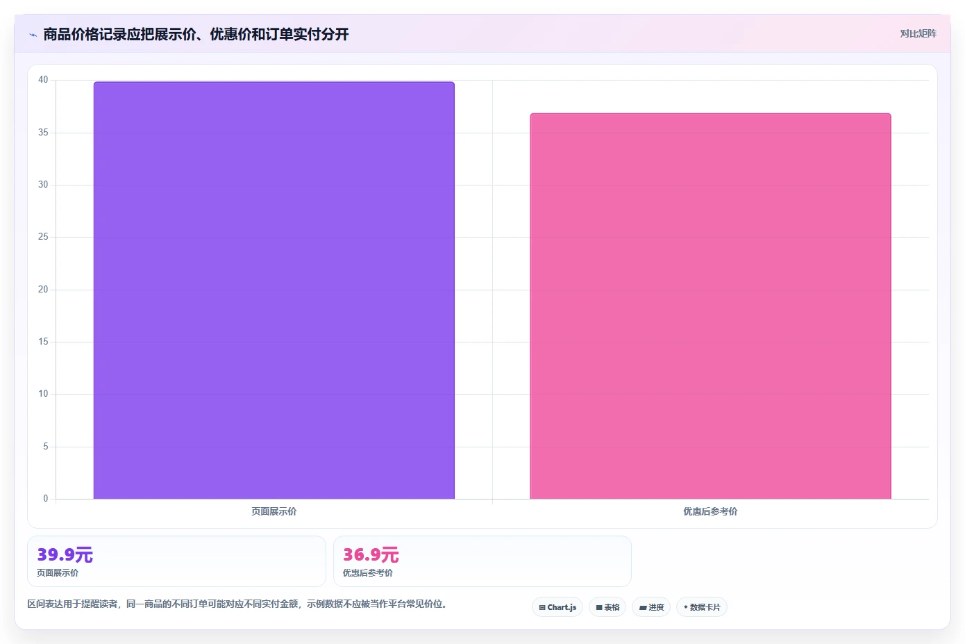Click the y-axis value 5

pyautogui.click(x=46, y=447)
